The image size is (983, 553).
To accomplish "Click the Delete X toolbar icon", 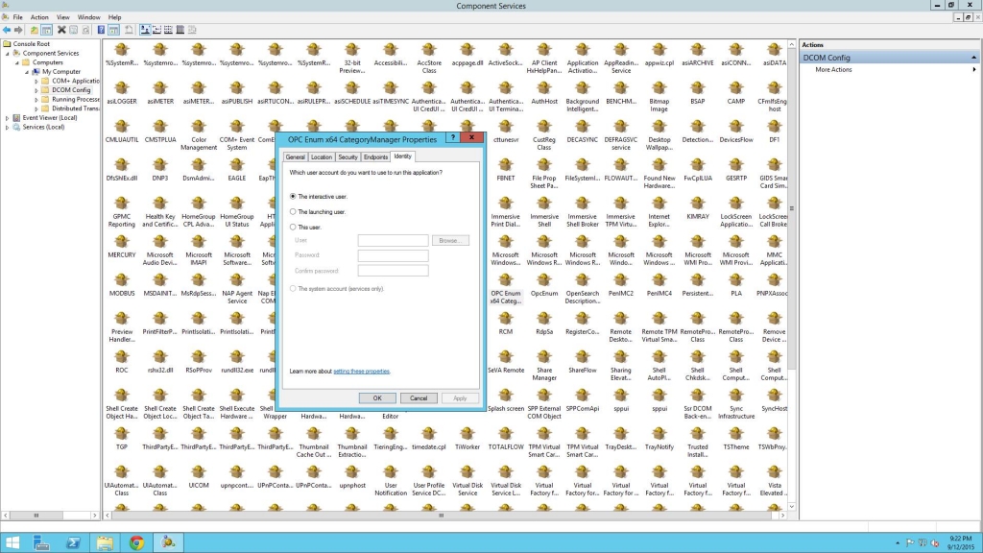I will click(x=61, y=30).
